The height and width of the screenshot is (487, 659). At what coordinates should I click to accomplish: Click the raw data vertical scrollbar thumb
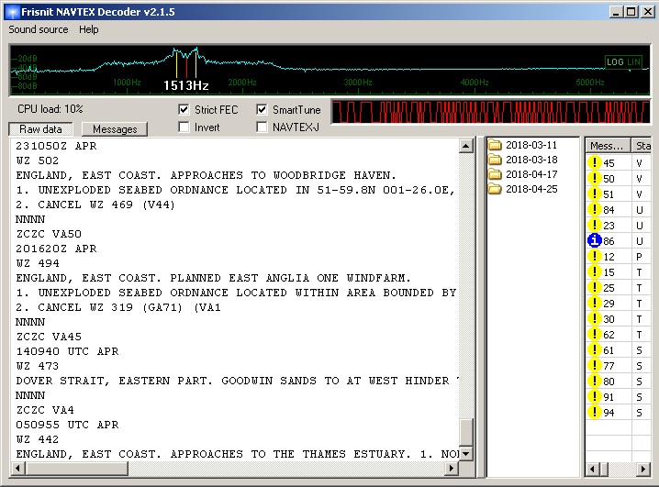[x=465, y=432]
